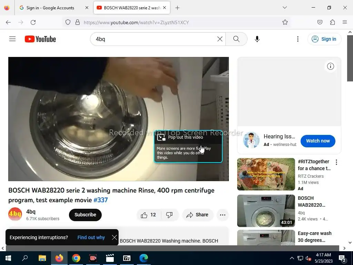List all tabs dropdown arrow
The image size is (353, 265).
[x=284, y=8]
